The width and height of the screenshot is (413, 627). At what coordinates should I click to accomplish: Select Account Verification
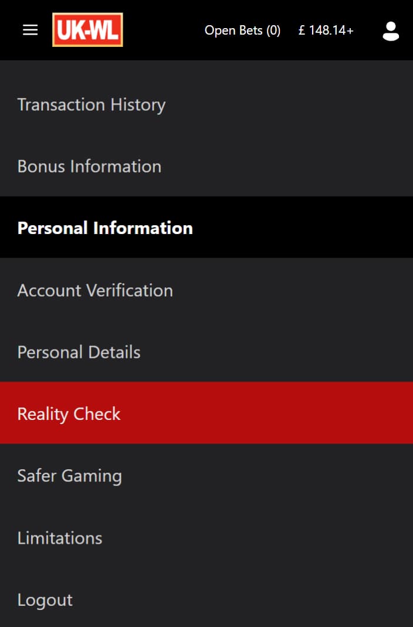tap(206, 290)
